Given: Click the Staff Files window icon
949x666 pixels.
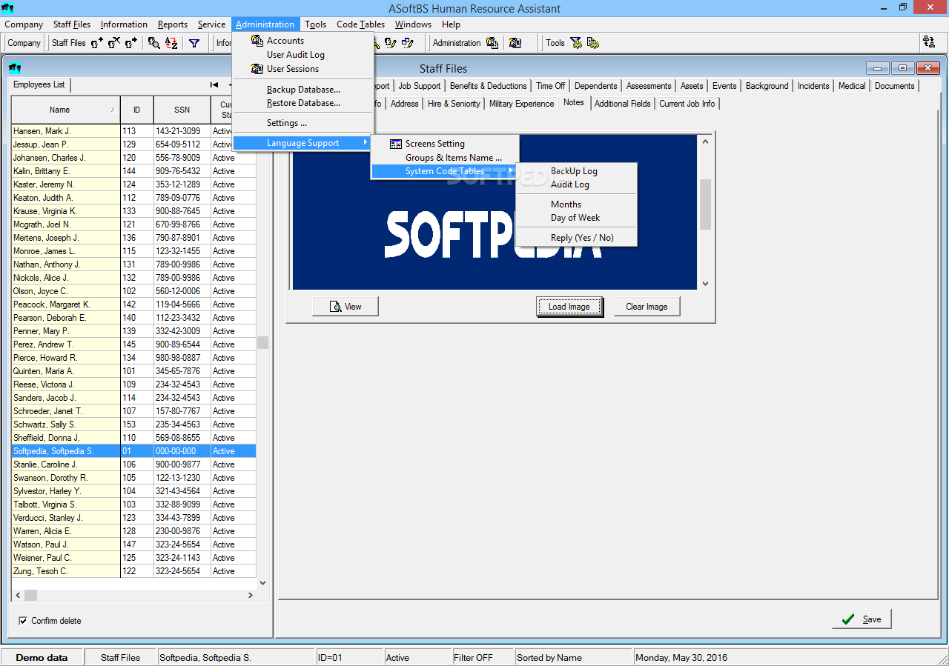Looking at the screenshot, I should [x=15, y=68].
